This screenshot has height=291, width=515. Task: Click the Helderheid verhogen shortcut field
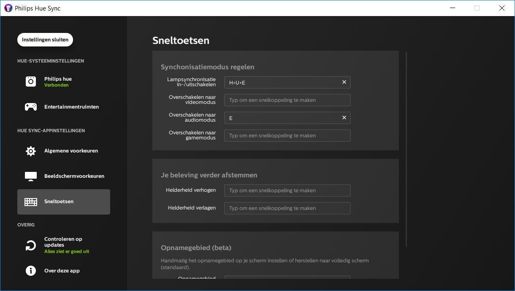[287, 190]
